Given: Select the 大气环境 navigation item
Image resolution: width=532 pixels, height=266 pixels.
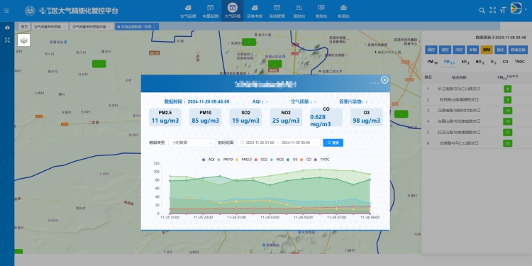Looking at the screenshot, I should [x=233, y=11].
